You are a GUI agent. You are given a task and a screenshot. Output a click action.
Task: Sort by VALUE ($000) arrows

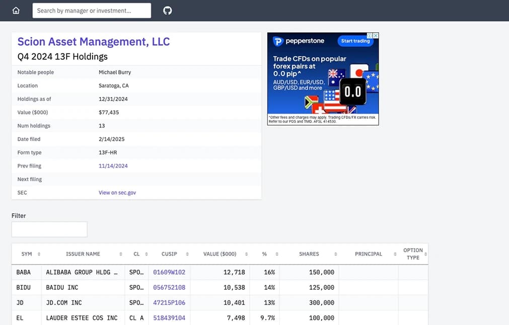pyautogui.click(x=246, y=254)
